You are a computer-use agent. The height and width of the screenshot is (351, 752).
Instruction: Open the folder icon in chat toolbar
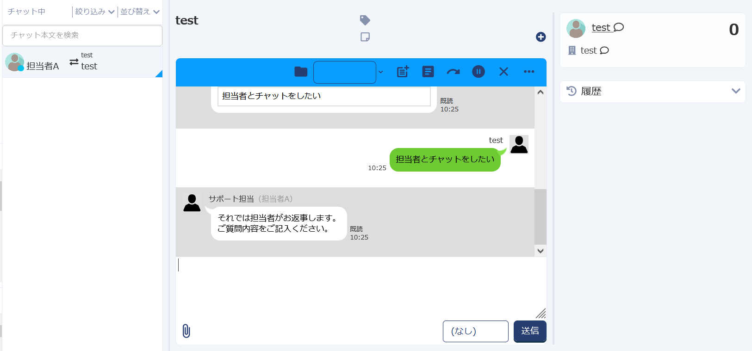301,72
